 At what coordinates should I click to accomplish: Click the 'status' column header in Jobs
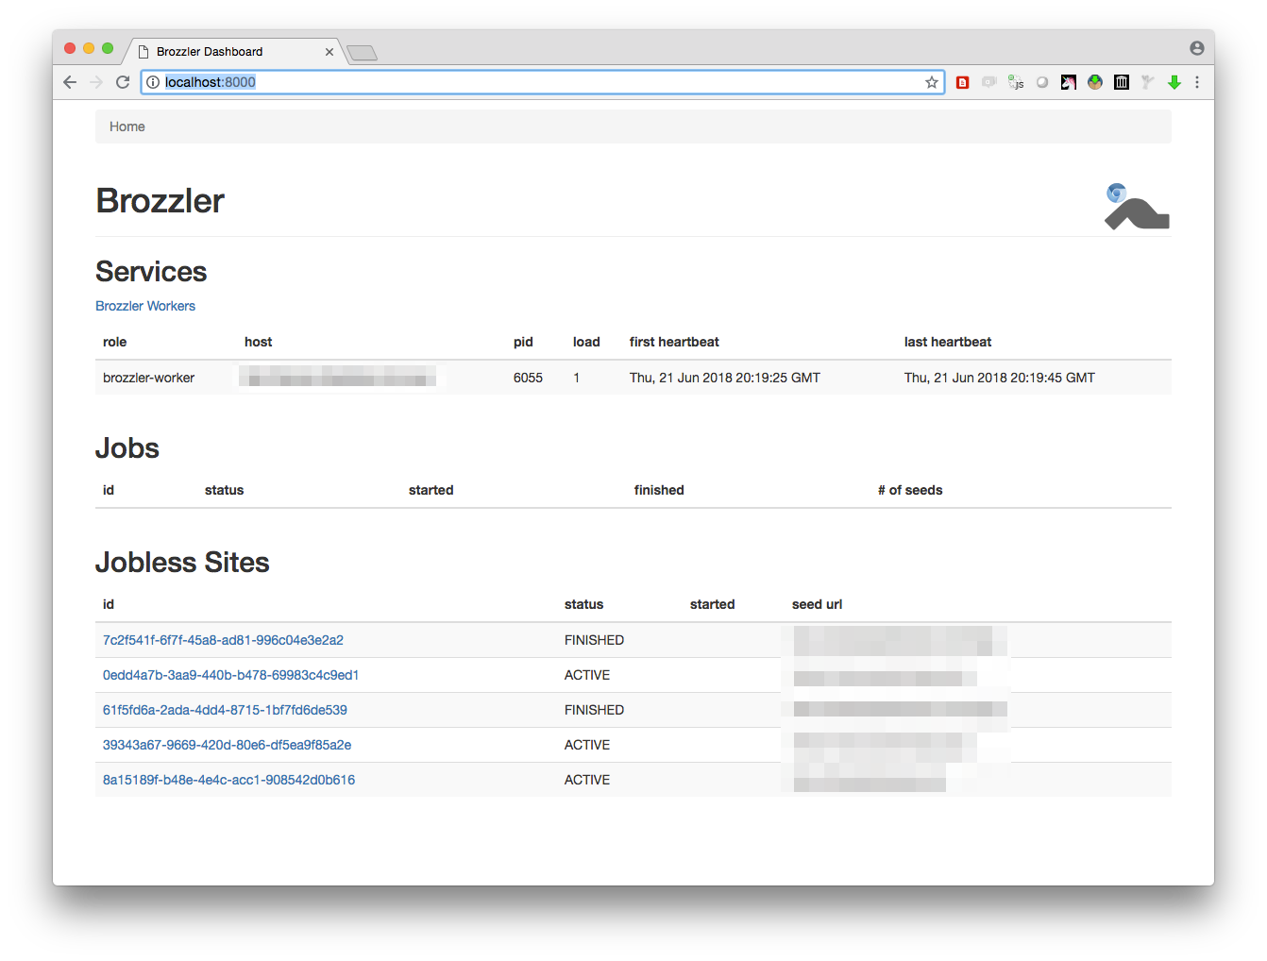224,490
